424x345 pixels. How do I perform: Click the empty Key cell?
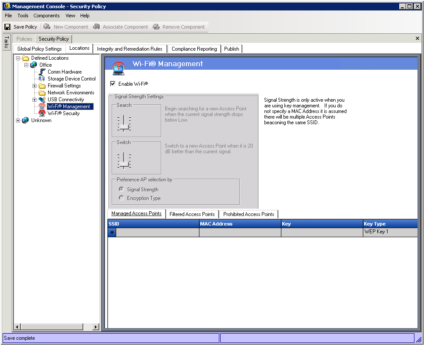(322, 232)
